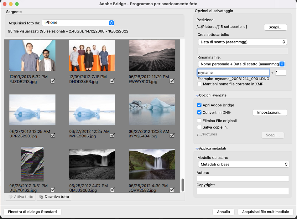
Task: Collapse the "Opzioni avanzate" section
Action: click(x=198, y=95)
